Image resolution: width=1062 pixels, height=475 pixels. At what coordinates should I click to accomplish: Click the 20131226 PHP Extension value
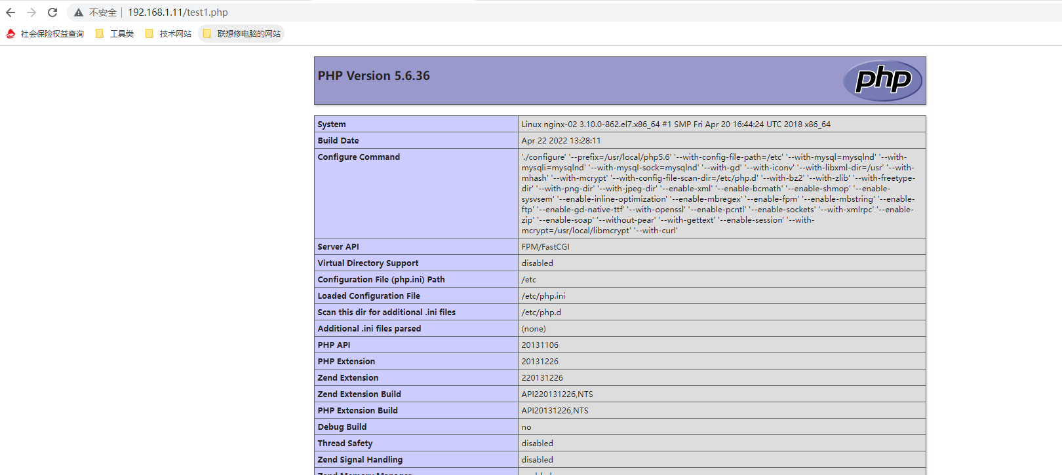540,362
